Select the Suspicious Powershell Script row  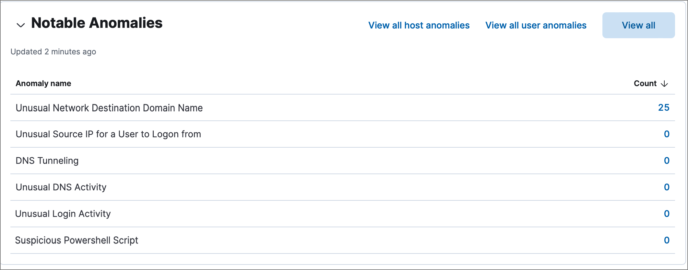point(77,240)
